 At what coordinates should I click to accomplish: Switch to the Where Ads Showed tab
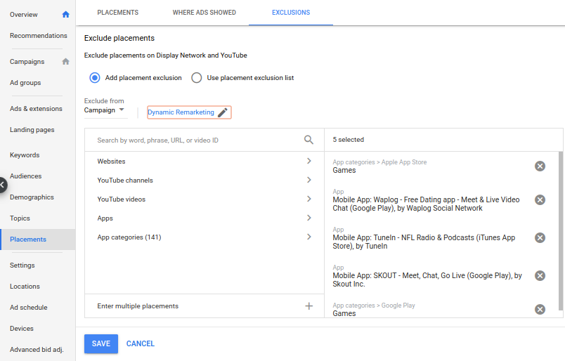click(204, 13)
